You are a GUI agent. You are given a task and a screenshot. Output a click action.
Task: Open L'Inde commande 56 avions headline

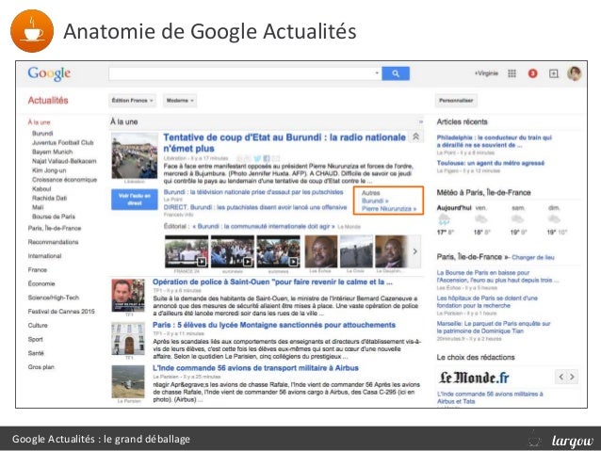(255, 368)
